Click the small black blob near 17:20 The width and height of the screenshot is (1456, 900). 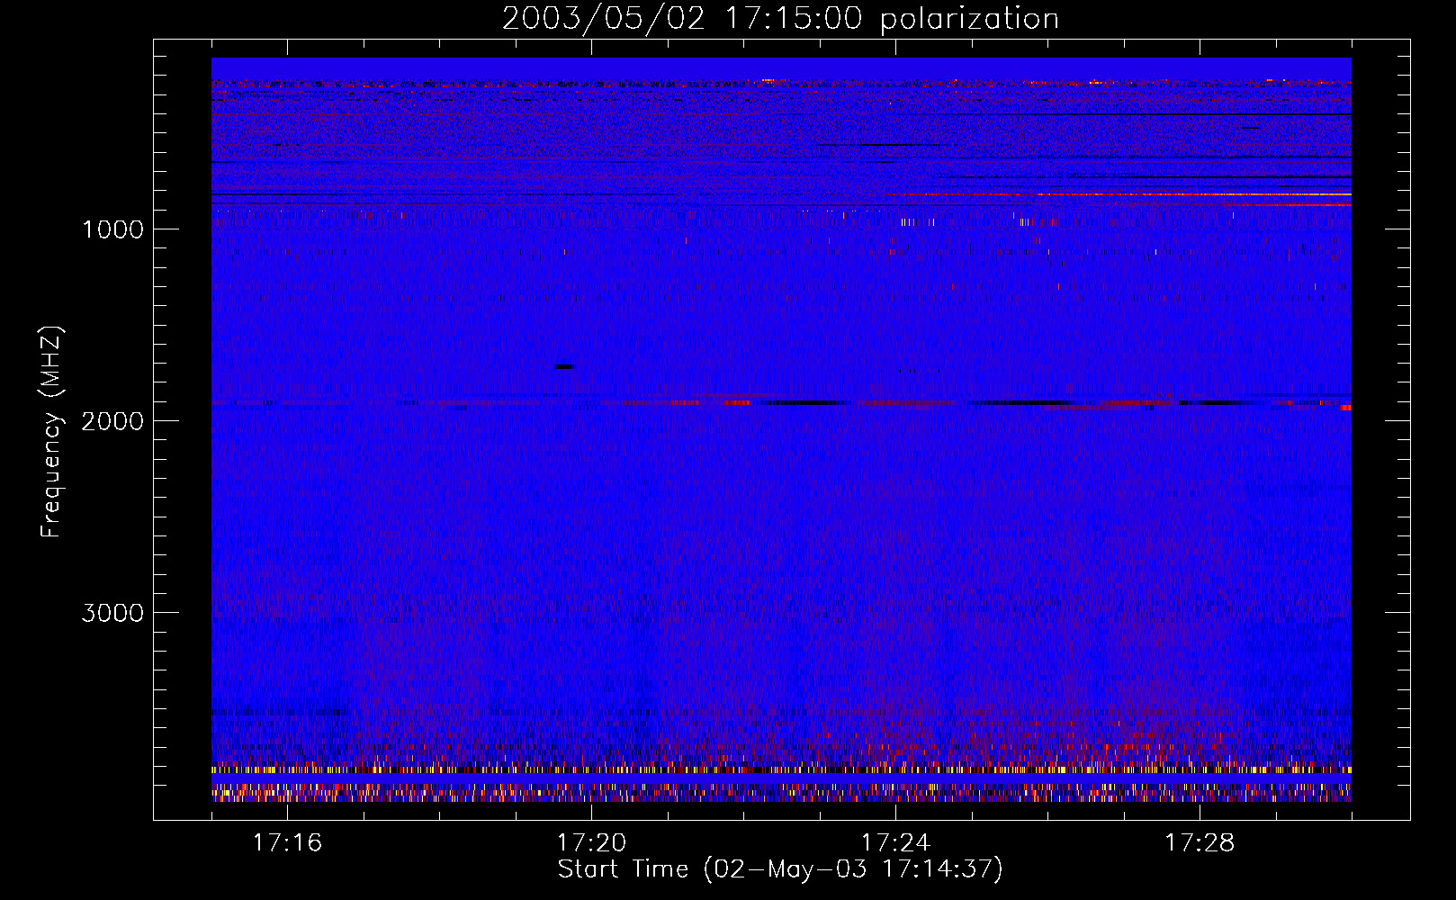click(x=564, y=366)
